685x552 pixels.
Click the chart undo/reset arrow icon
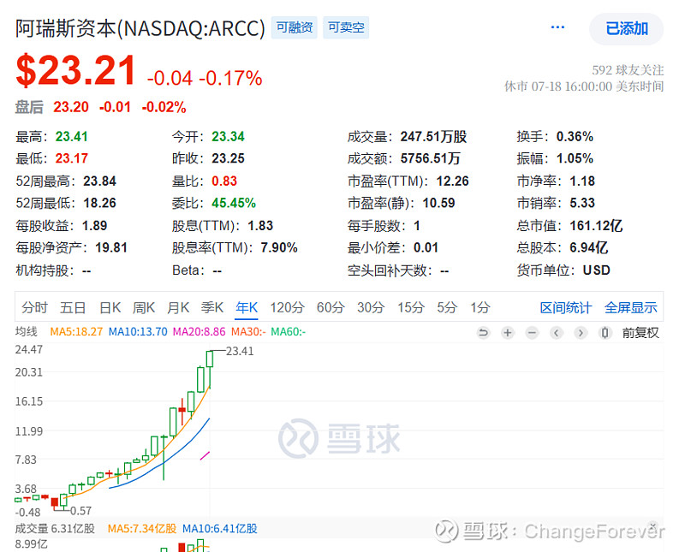[483, 333]
